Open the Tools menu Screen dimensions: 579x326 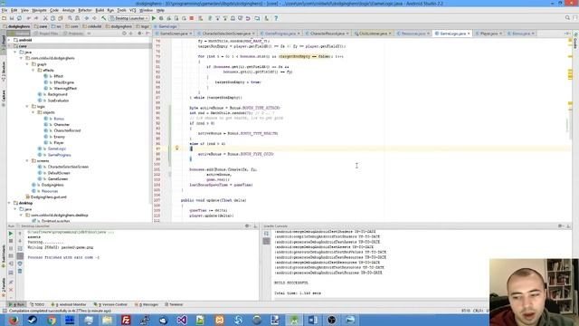pyautogui.click(x=121, y=10)
